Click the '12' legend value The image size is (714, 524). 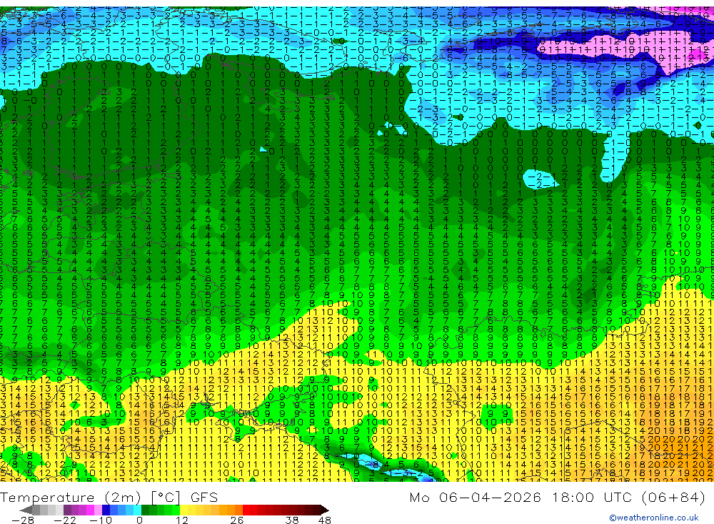click(181, 520)
